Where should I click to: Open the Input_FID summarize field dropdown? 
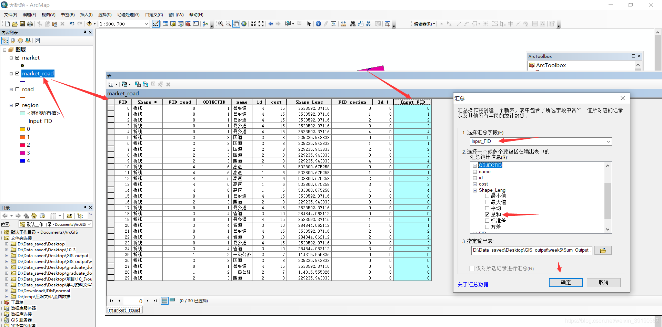tap(608, 141)
